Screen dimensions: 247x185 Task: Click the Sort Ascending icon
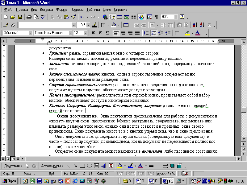pos(195,25)
